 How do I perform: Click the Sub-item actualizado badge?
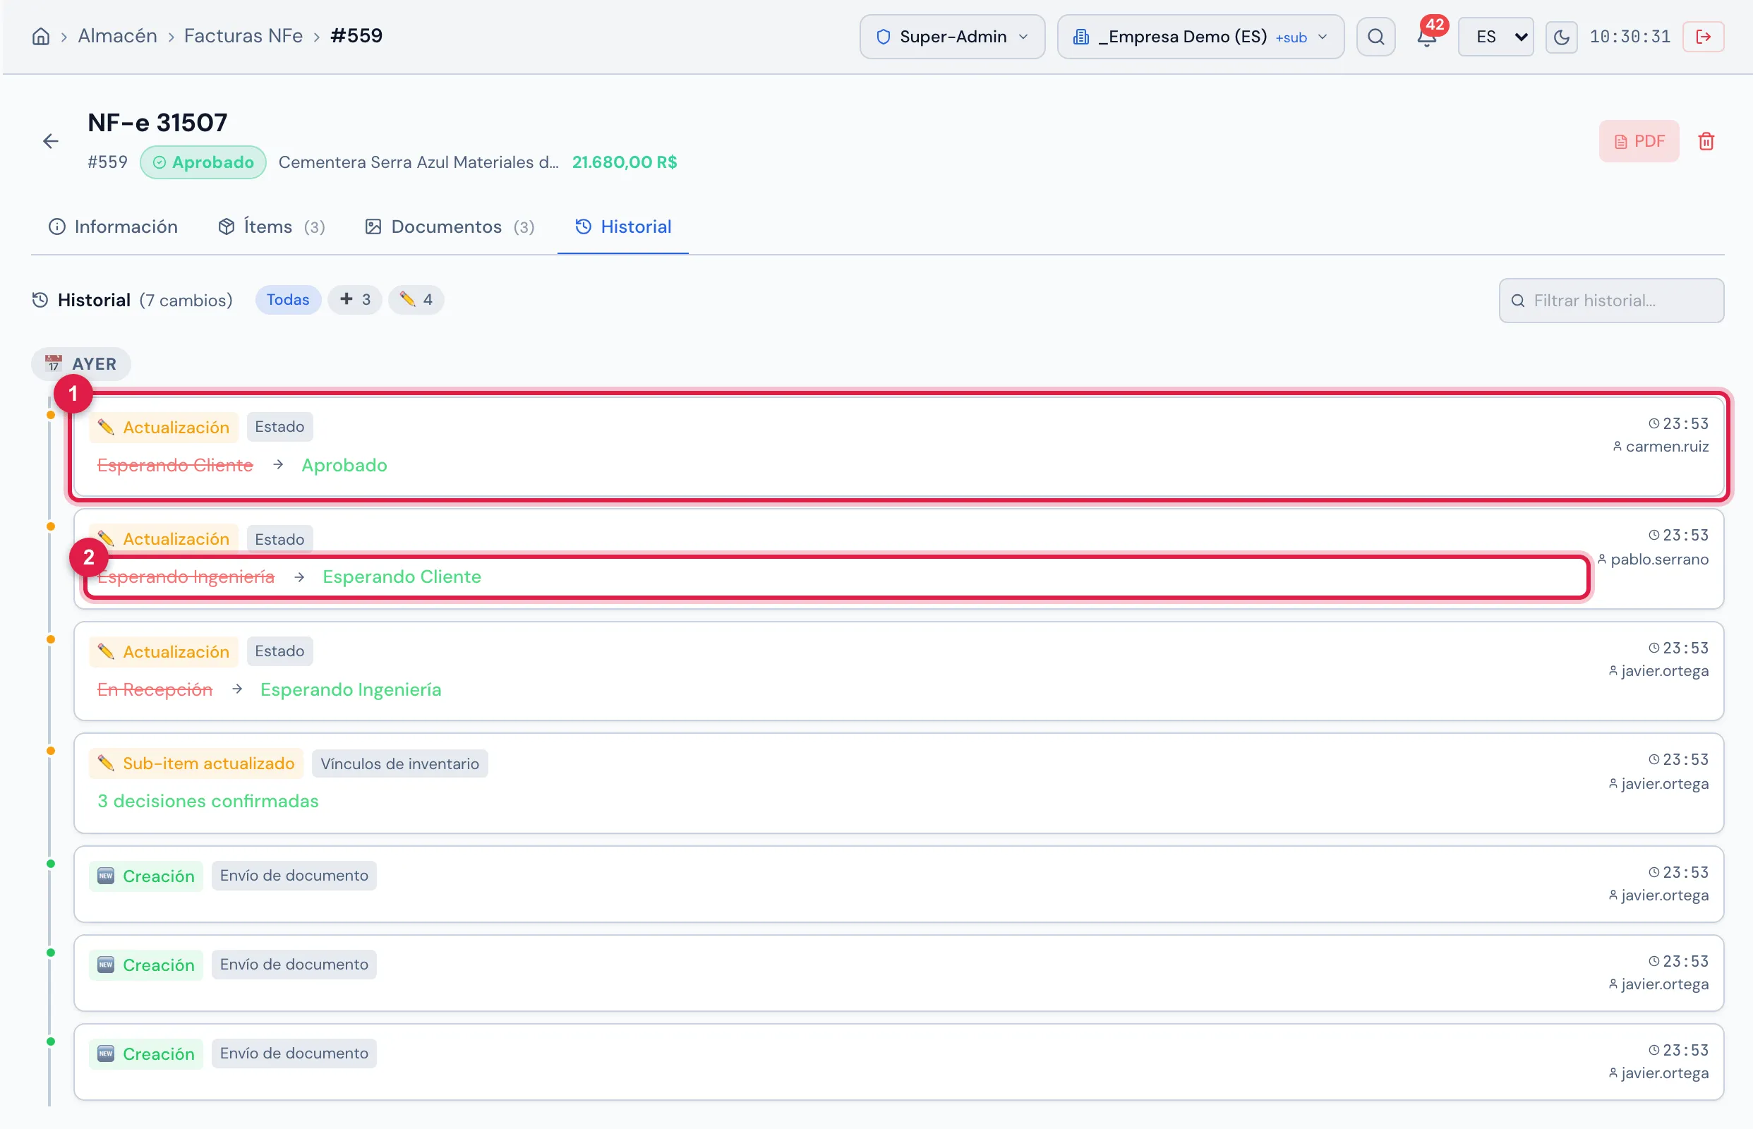196,763
